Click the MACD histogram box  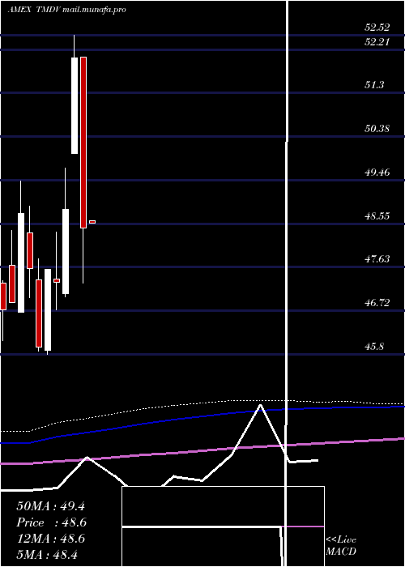click(x=223, y=526)
